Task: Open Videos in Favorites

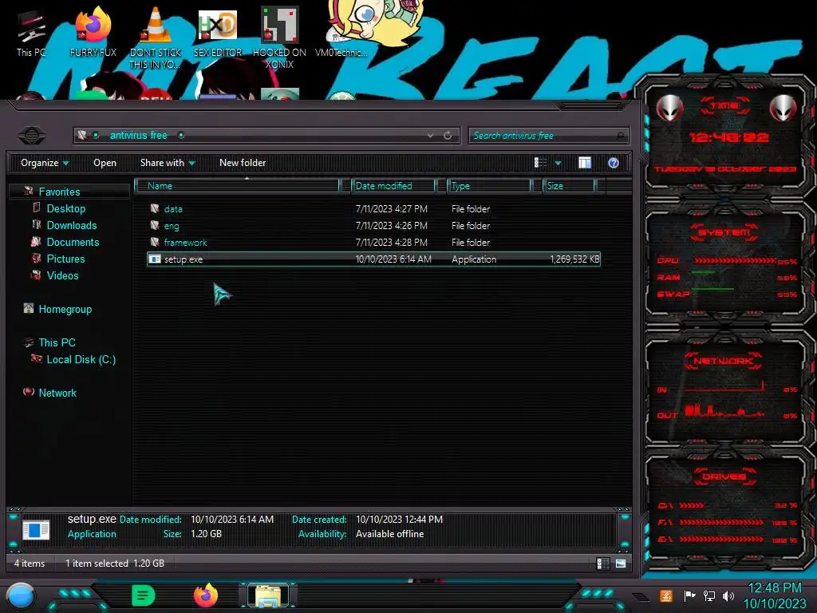Action: pyautogui.click(x=62, y=275)
